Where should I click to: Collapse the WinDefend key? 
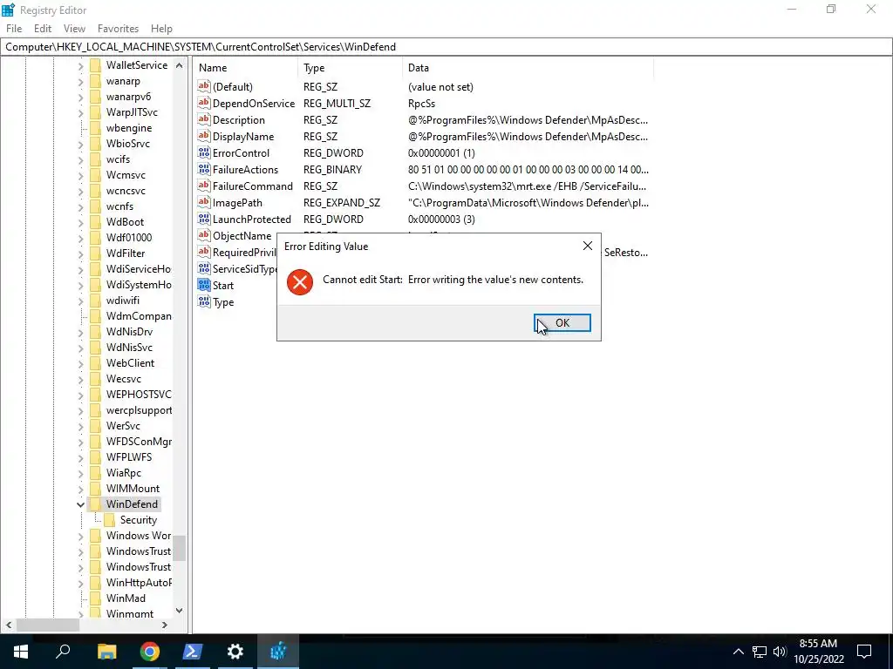[80, 504]
